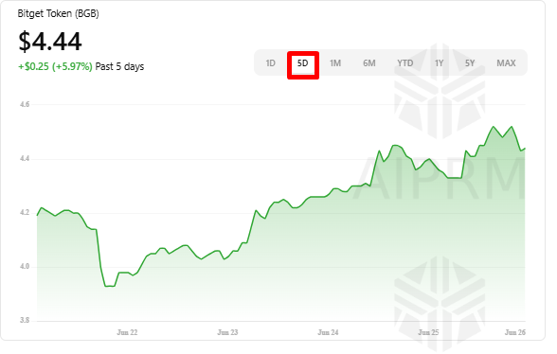The image size is (557, 354).
Task: Click the Jun 23 date label
Action: point(227,332)
